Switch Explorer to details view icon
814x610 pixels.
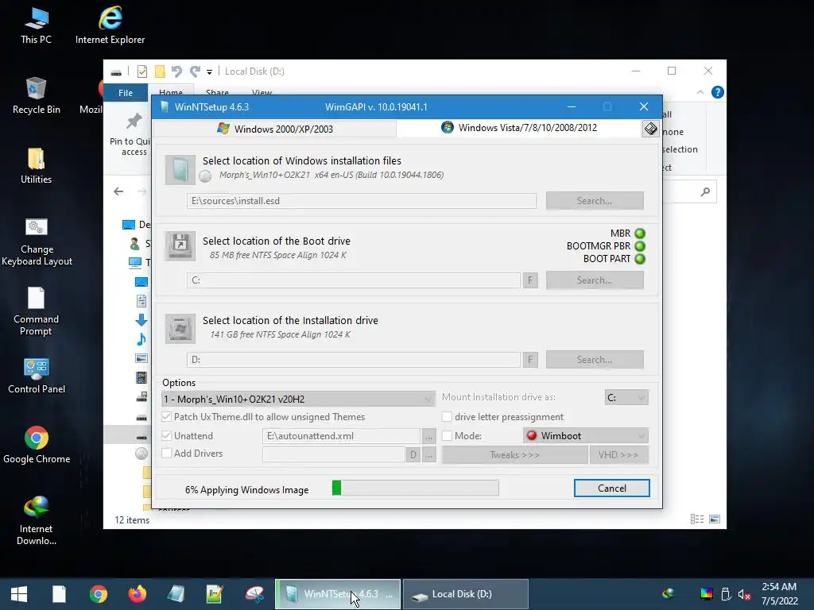point(697,519)
